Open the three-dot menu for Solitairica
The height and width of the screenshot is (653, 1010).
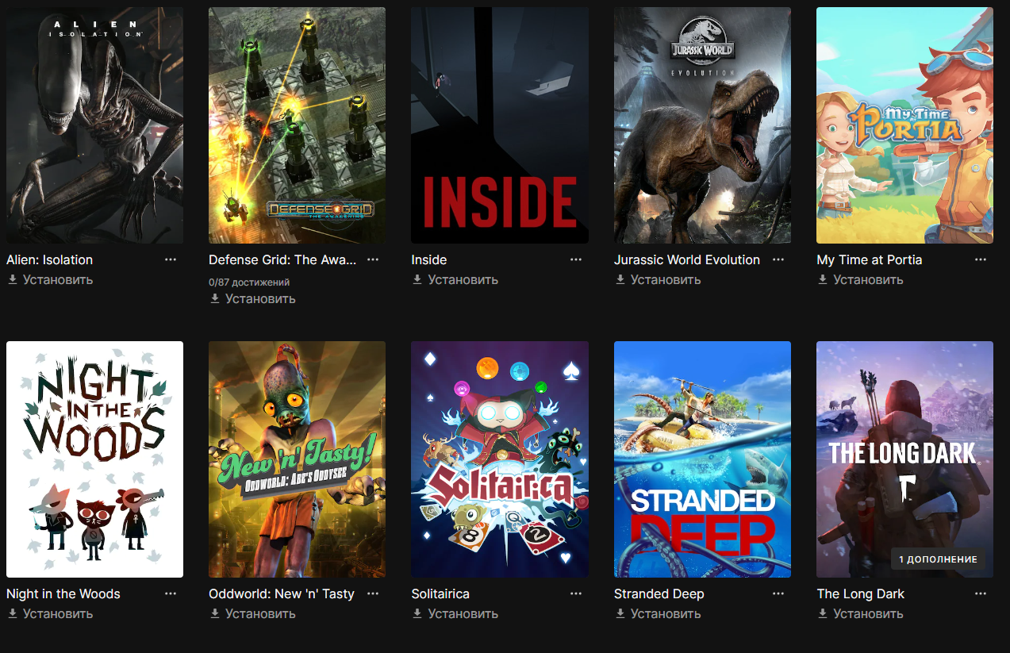pos(576,593)
